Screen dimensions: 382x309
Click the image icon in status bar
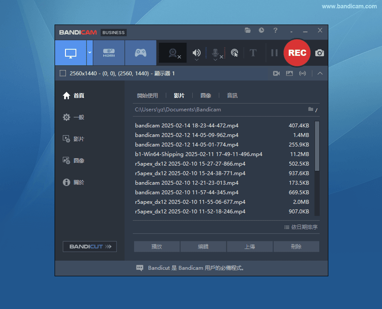pos(289,73)
